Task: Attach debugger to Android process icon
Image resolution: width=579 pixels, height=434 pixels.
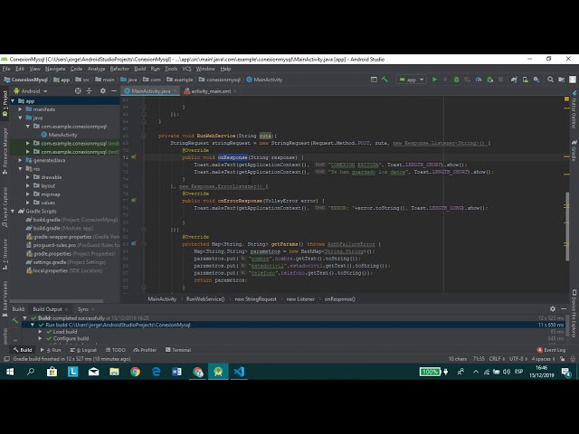Action: (x=490, y=80)
